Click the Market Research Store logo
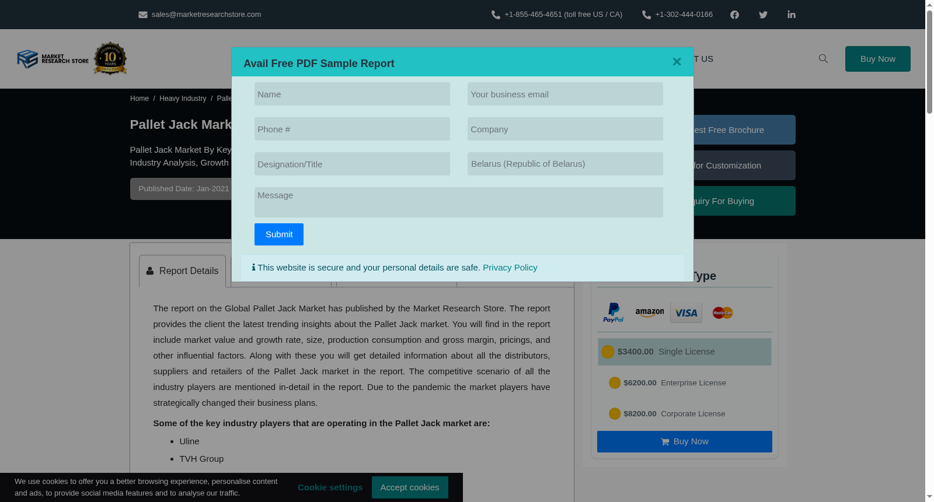The height and width of the screenshot is (502, 934). [x=53, y=59]
